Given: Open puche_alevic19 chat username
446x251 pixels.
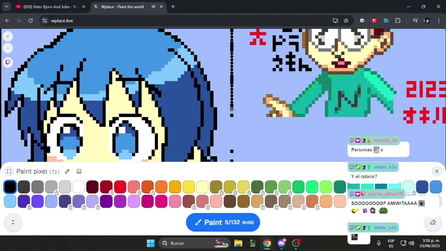Looking at the screenshot, I should pyautogui.click(x=385, y=194).
